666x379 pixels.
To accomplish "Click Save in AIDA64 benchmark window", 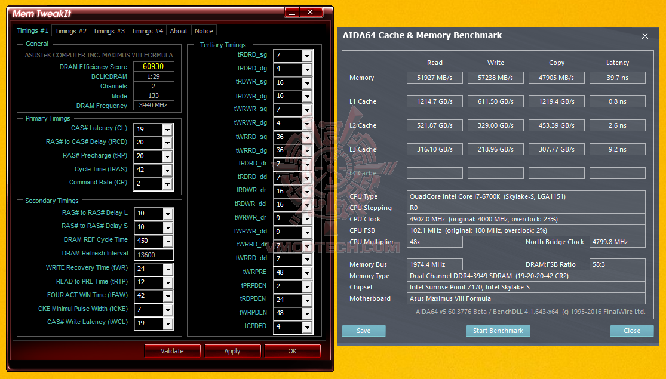I will [x=364, y=331].
